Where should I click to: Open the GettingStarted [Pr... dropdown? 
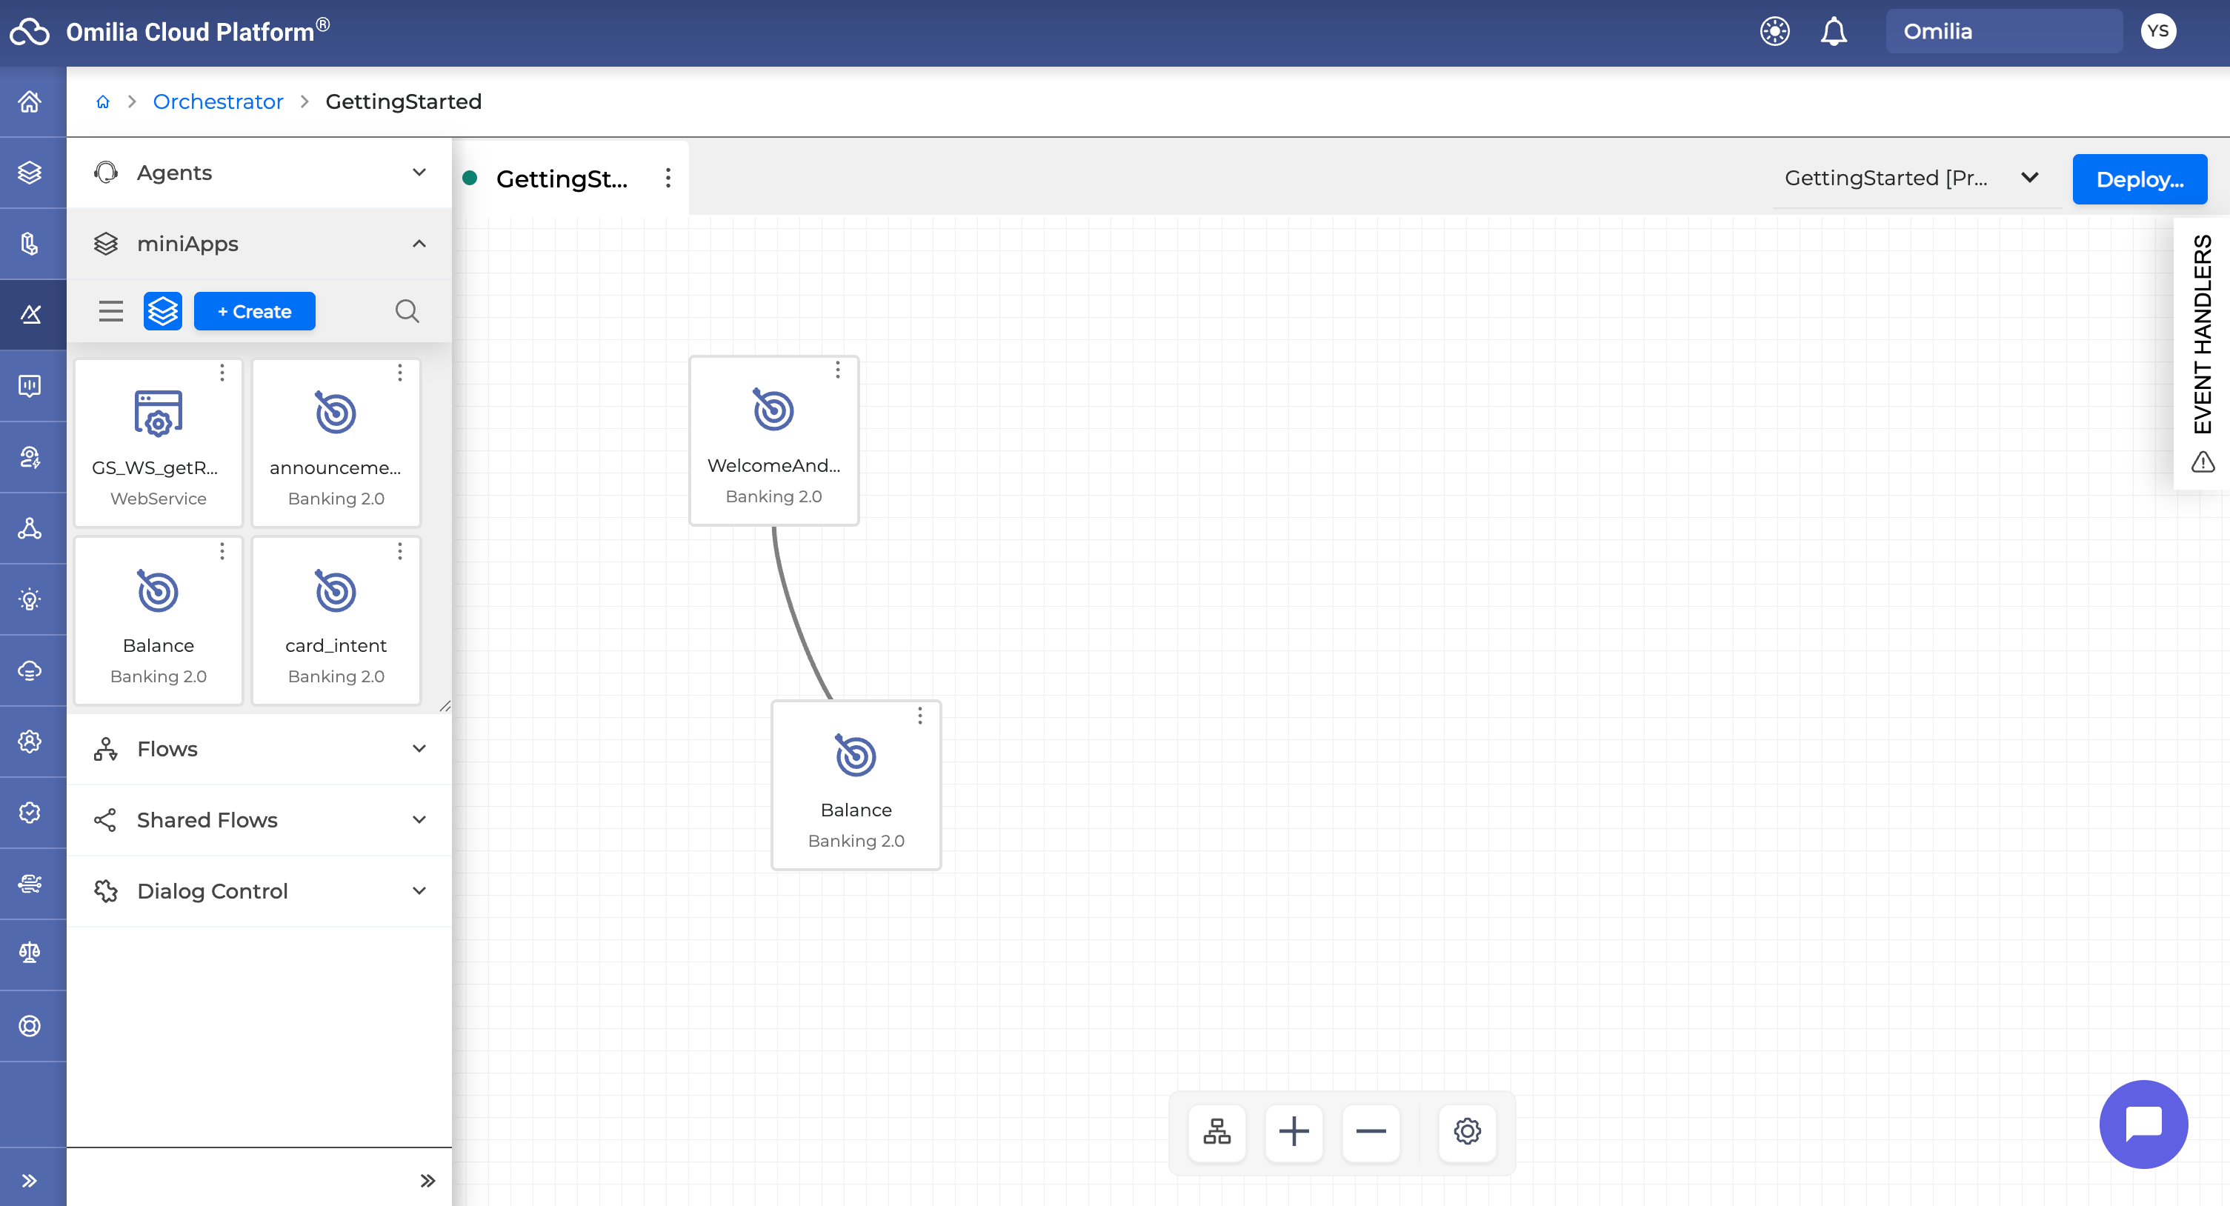[x=1916, y=179]
